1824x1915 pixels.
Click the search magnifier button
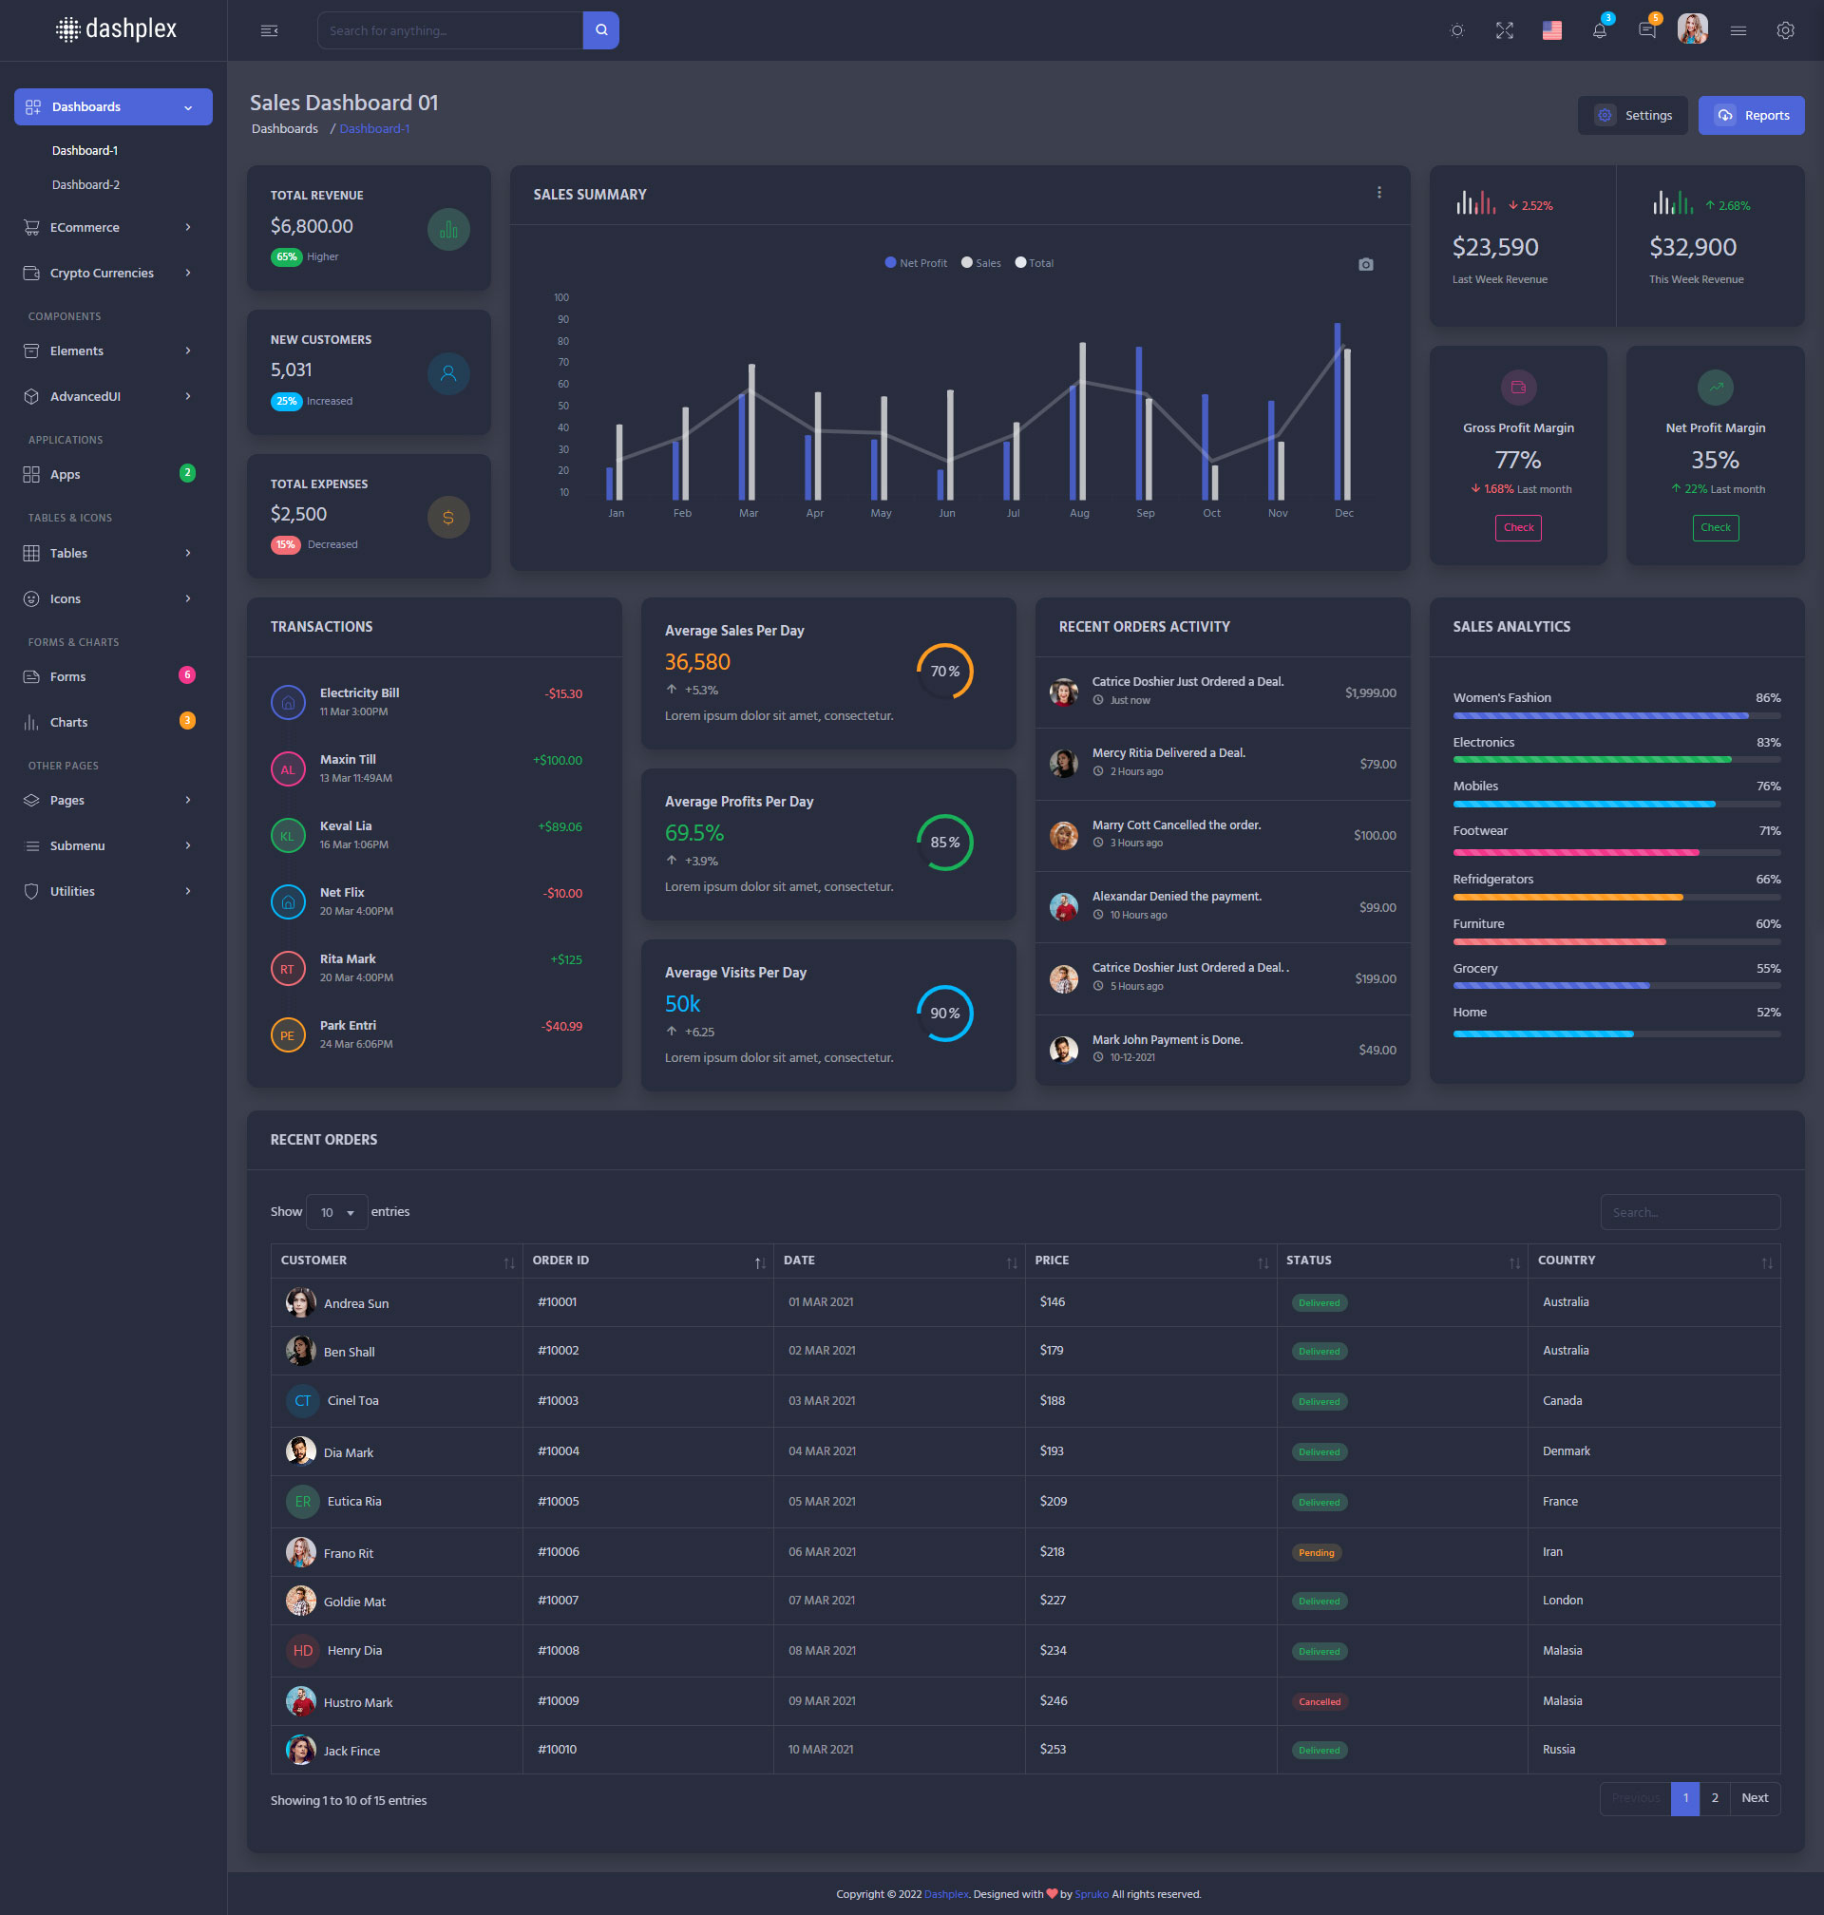[600, 31]
